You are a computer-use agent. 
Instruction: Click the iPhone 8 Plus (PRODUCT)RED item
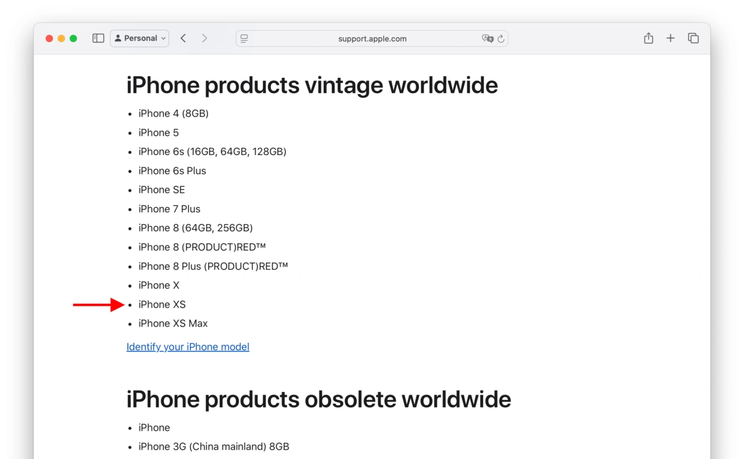213,266
